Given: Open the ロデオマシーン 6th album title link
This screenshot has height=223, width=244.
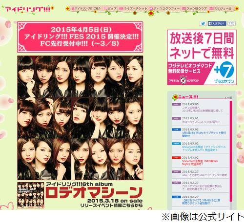Looking at the screenshot, I should point(94,192).
